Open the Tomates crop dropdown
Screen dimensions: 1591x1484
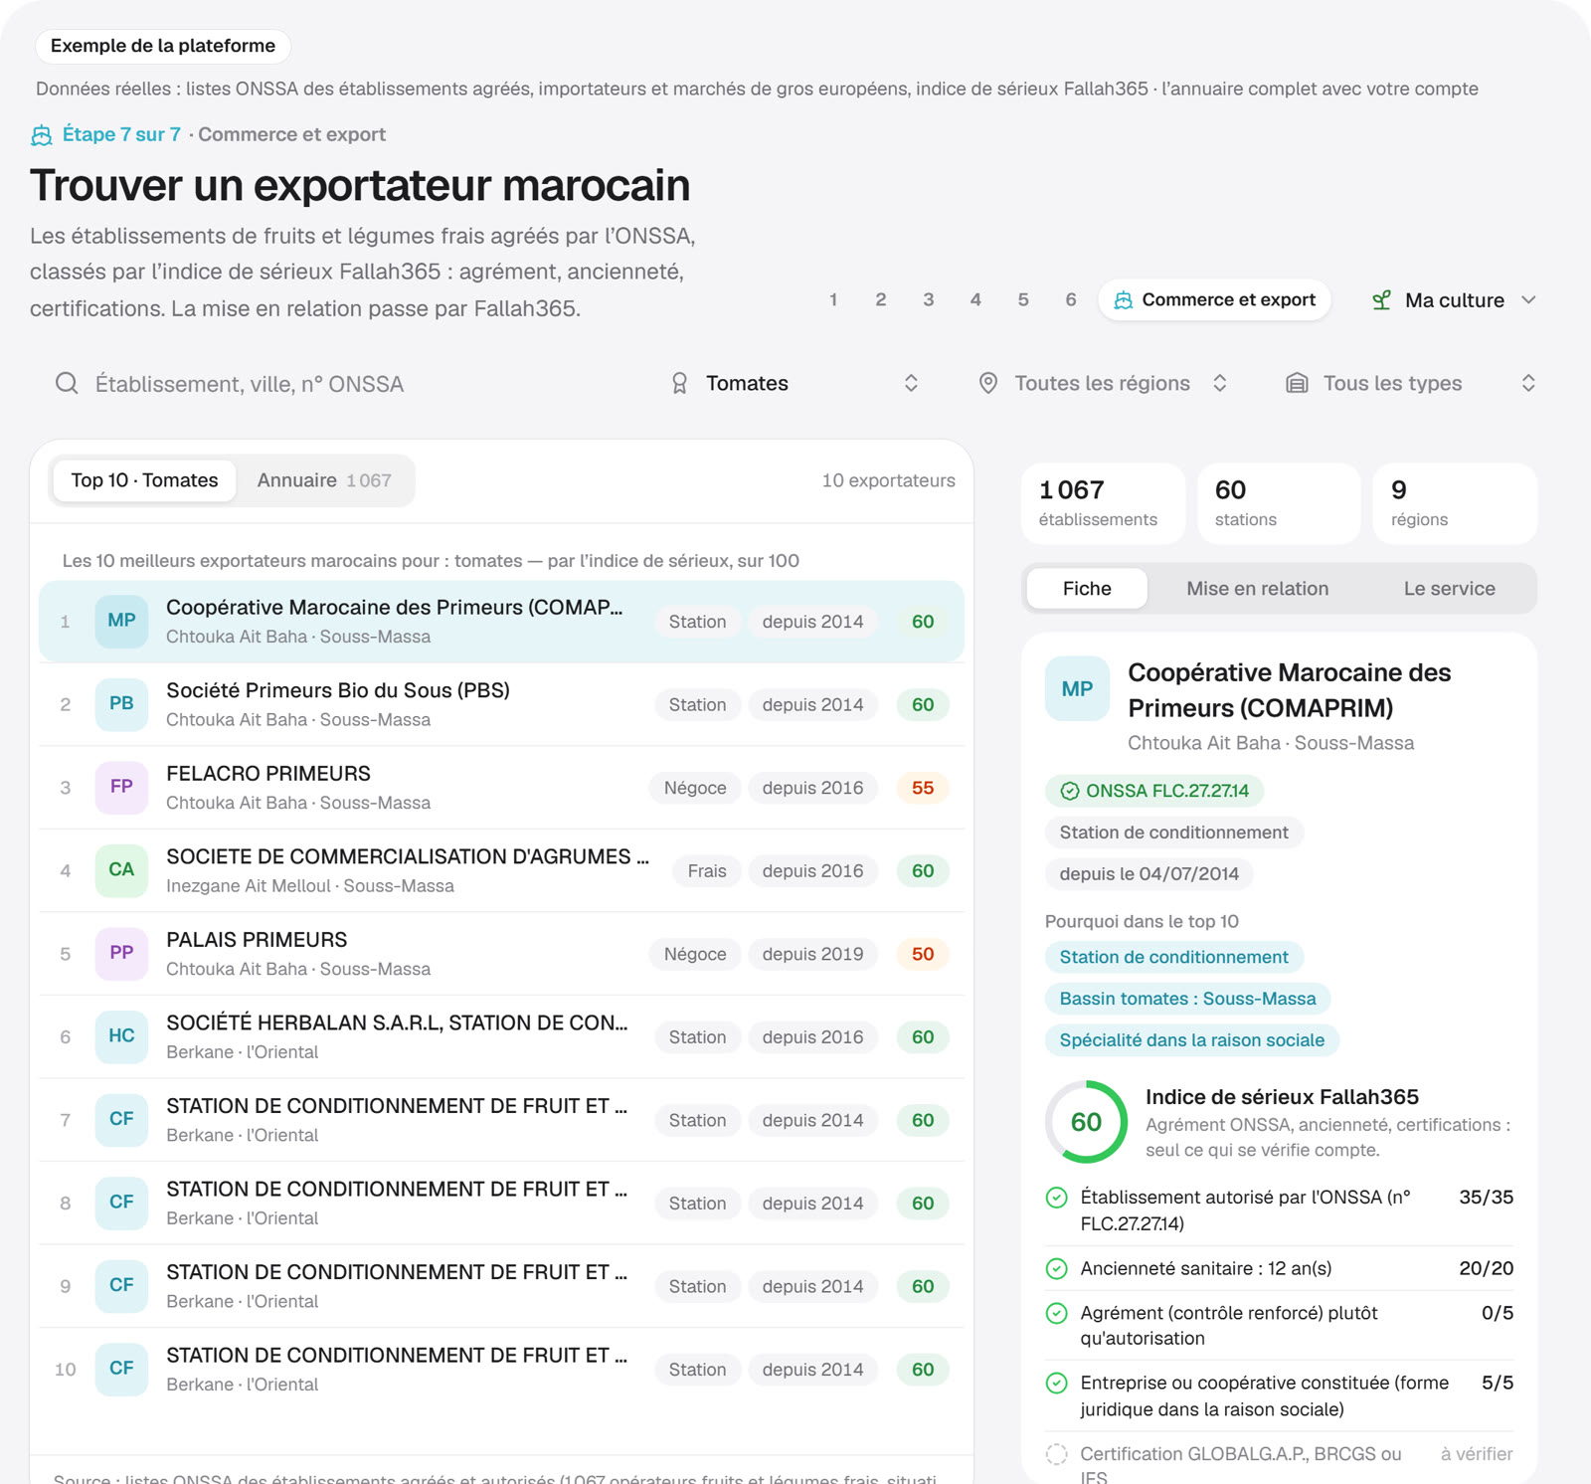795,383
